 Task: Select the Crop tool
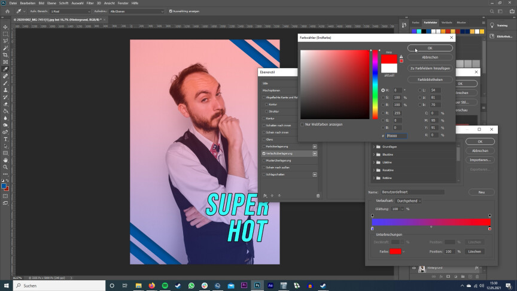[5, 55]
